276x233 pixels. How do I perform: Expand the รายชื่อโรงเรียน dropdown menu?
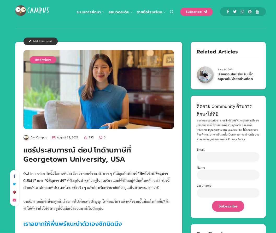[x=151, y=12]
